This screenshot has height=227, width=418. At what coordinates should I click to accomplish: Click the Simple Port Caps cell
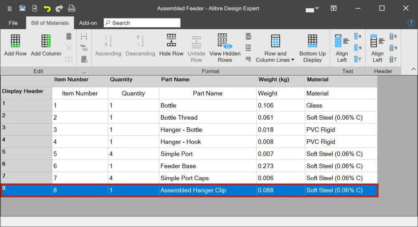[208, 178]
